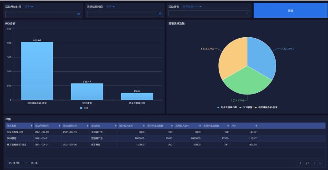
Task: Toggle SEM获客 legend item in pie chart
Action: (x=246, y=107)
